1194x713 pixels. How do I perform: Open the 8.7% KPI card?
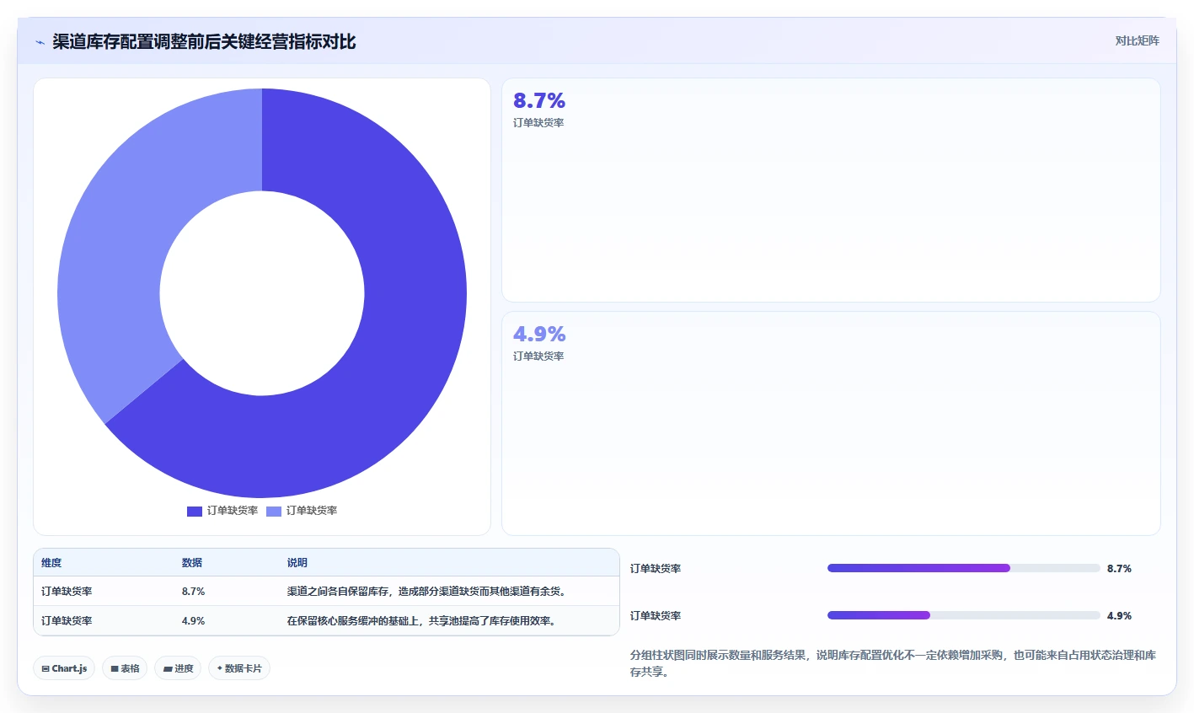[x=831, y=190]
